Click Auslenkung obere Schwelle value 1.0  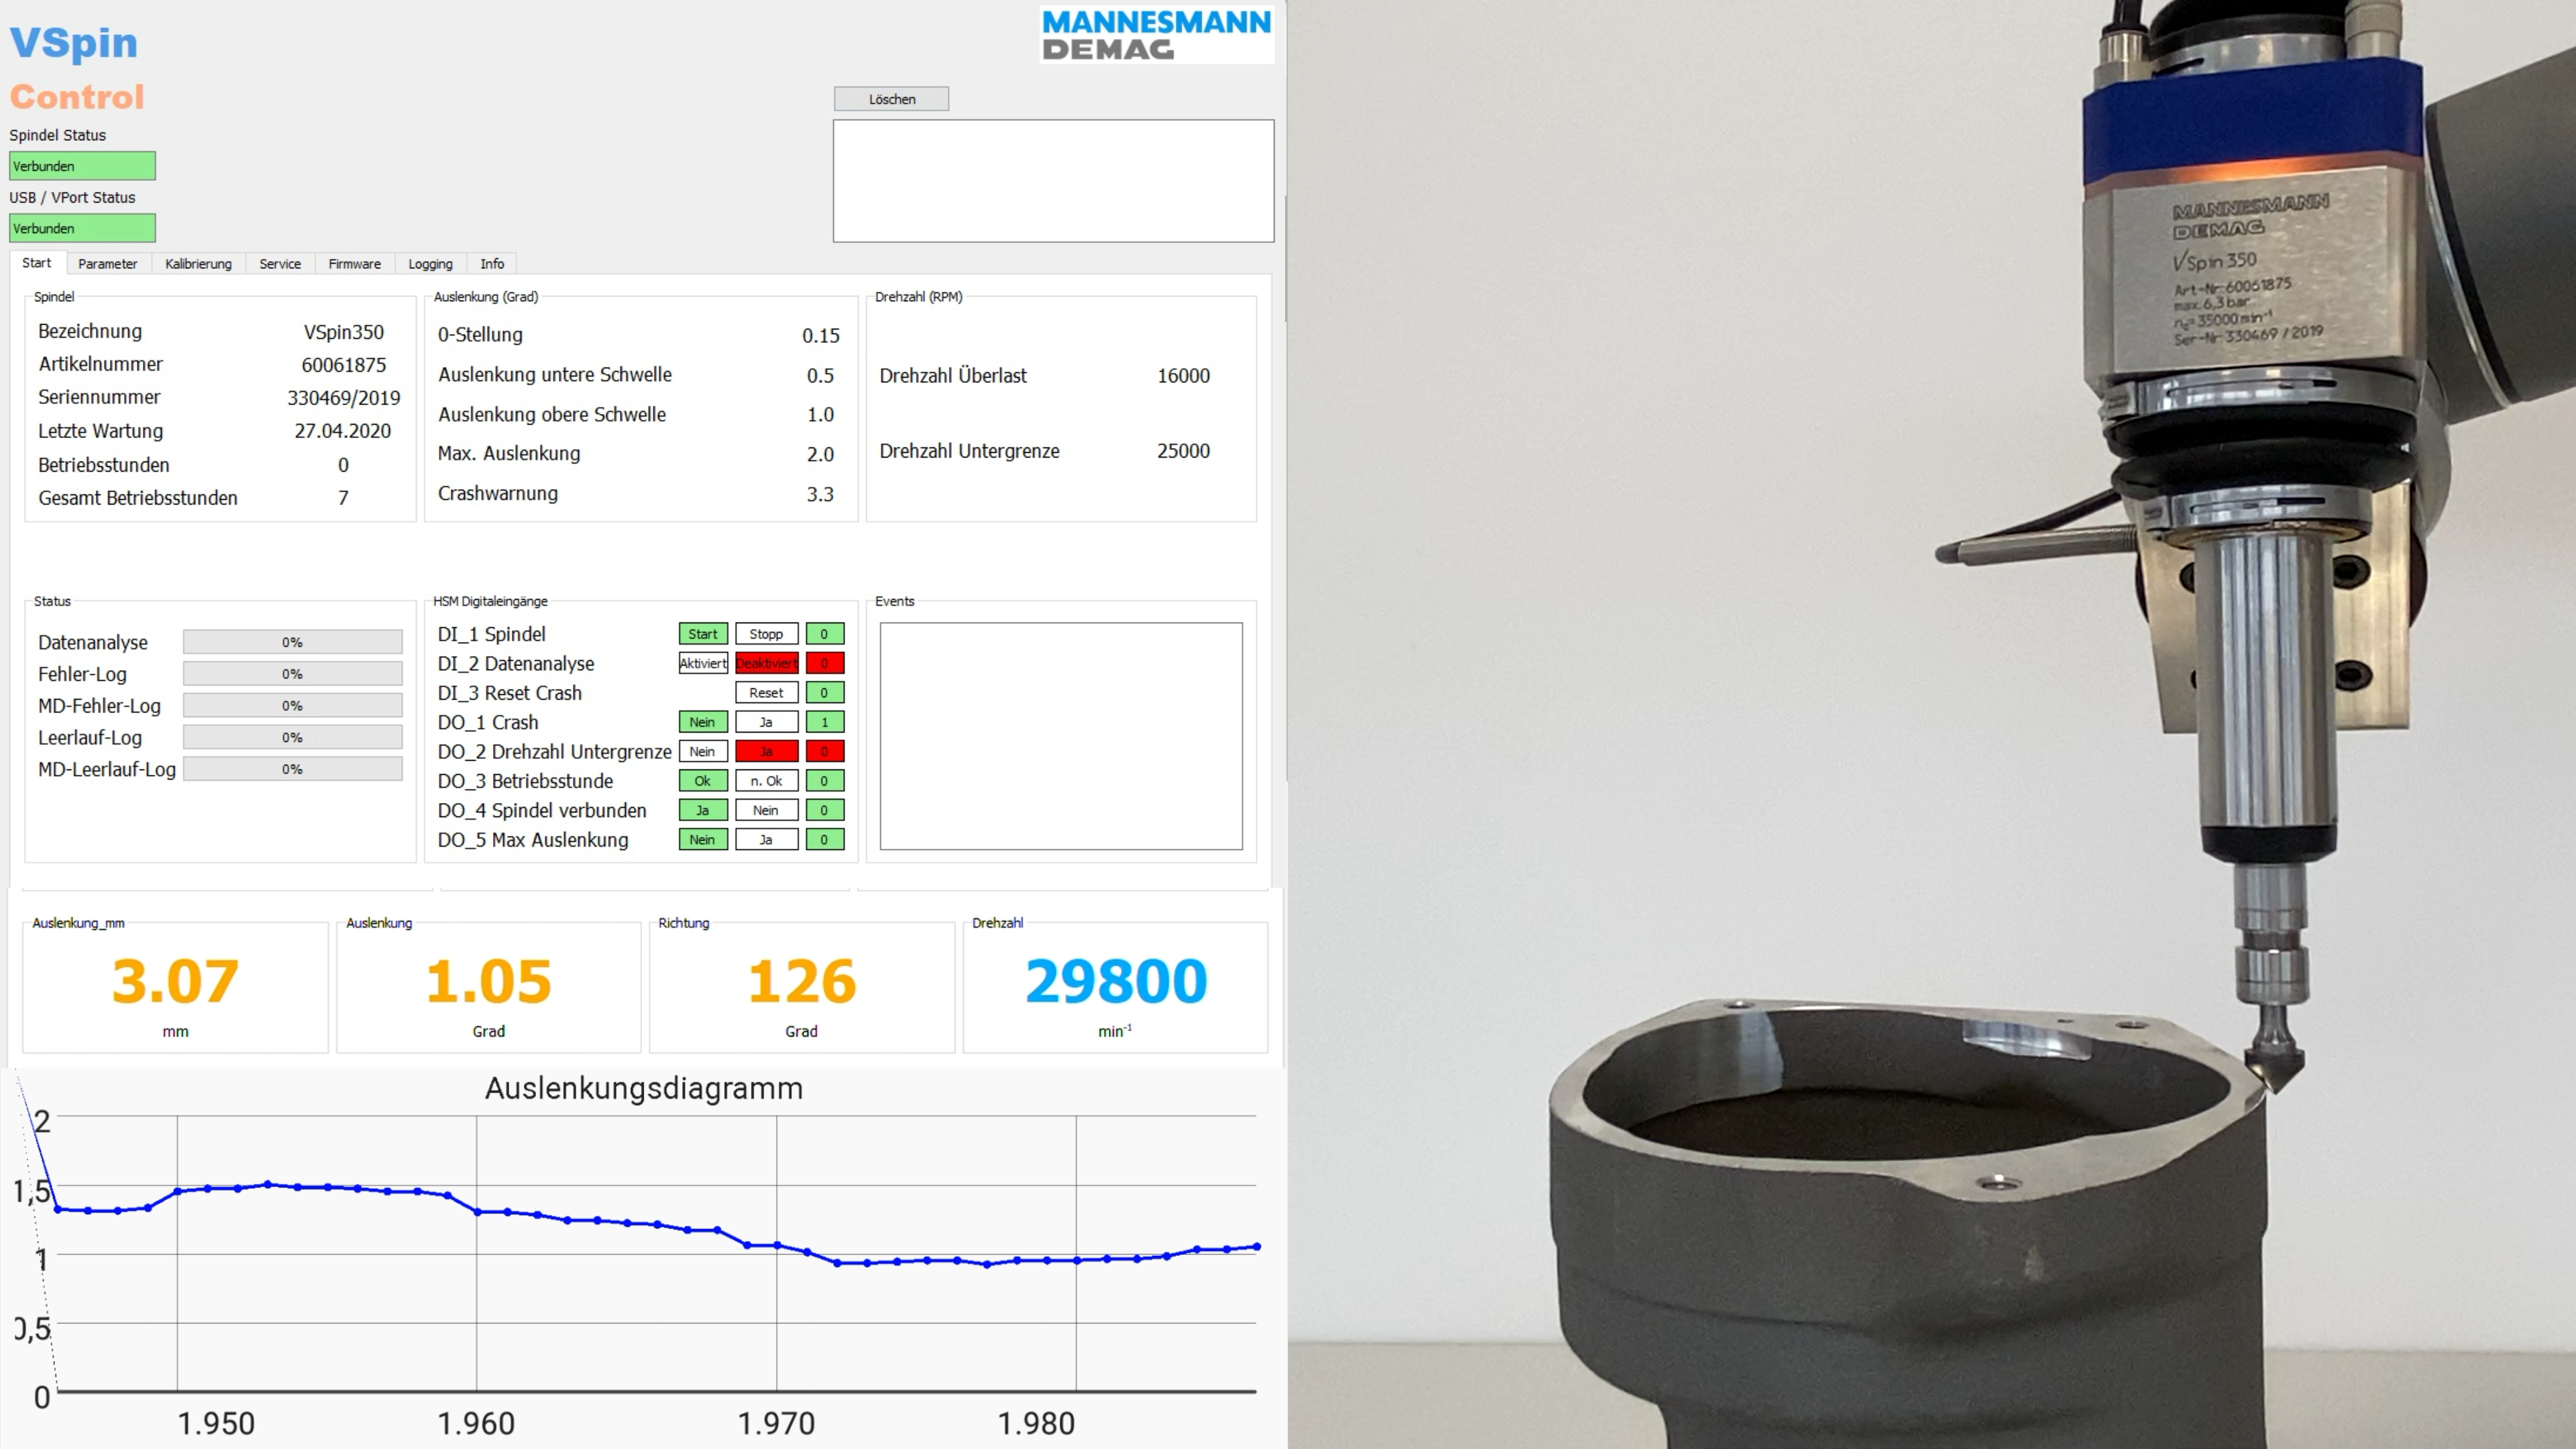pyautogui.click(x=821, y=415)
